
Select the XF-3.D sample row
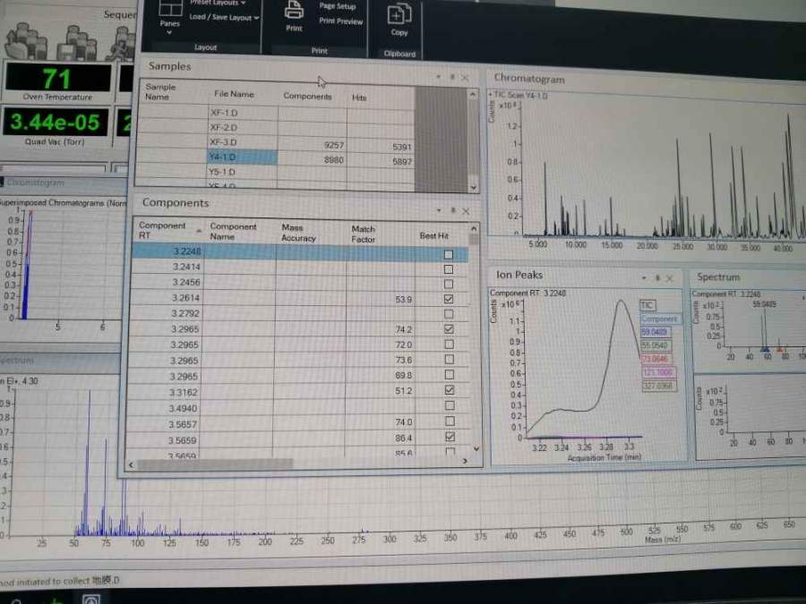point(224,142)
